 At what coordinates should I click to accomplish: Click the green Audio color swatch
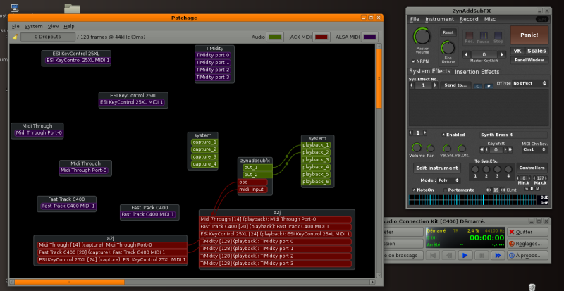tap(276, 37)
